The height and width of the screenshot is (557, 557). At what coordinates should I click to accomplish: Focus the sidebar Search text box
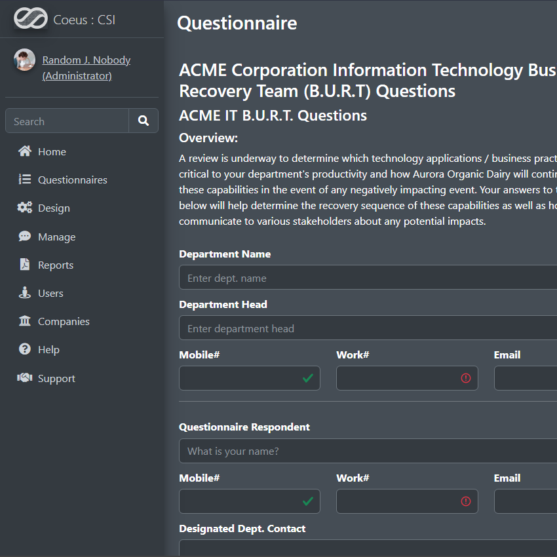coord(67,121)
